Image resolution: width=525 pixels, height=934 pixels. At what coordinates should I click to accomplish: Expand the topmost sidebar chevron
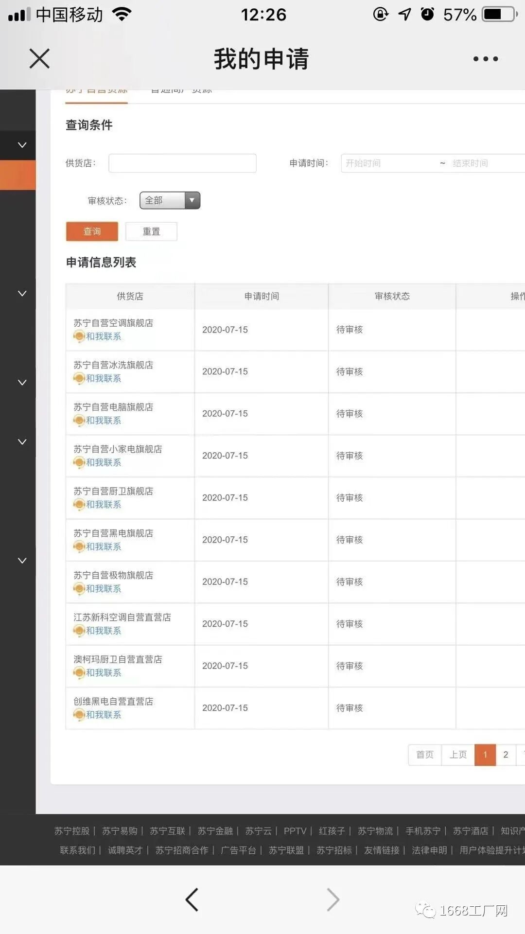22,145
